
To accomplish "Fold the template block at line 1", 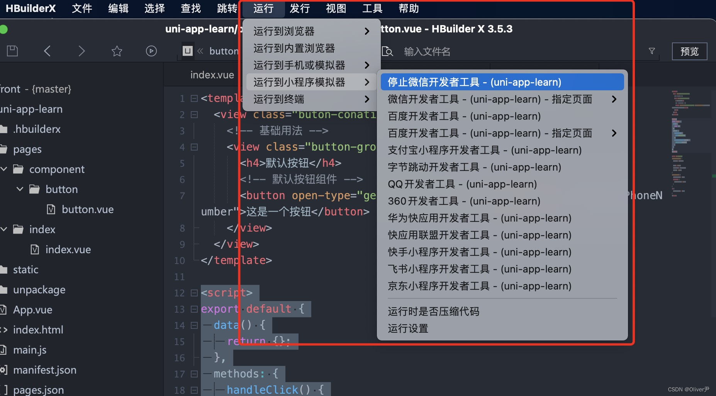I will [x=194, y=98].
